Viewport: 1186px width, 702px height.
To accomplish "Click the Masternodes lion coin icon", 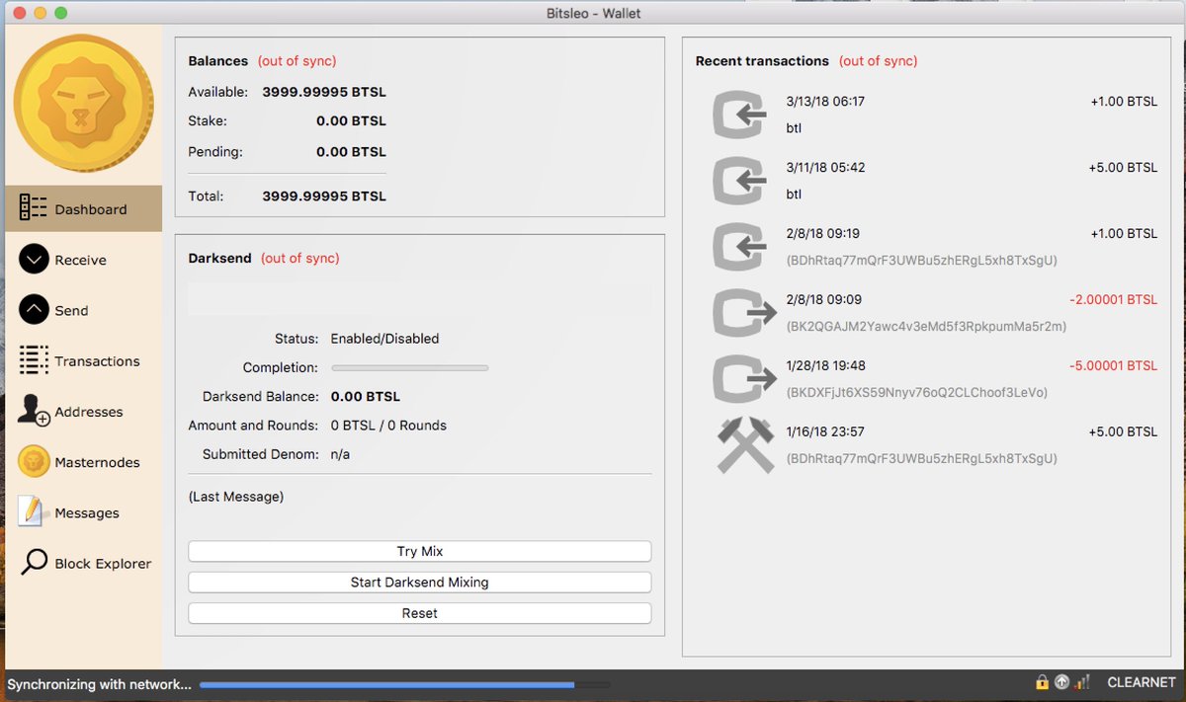I will (34, 462).
